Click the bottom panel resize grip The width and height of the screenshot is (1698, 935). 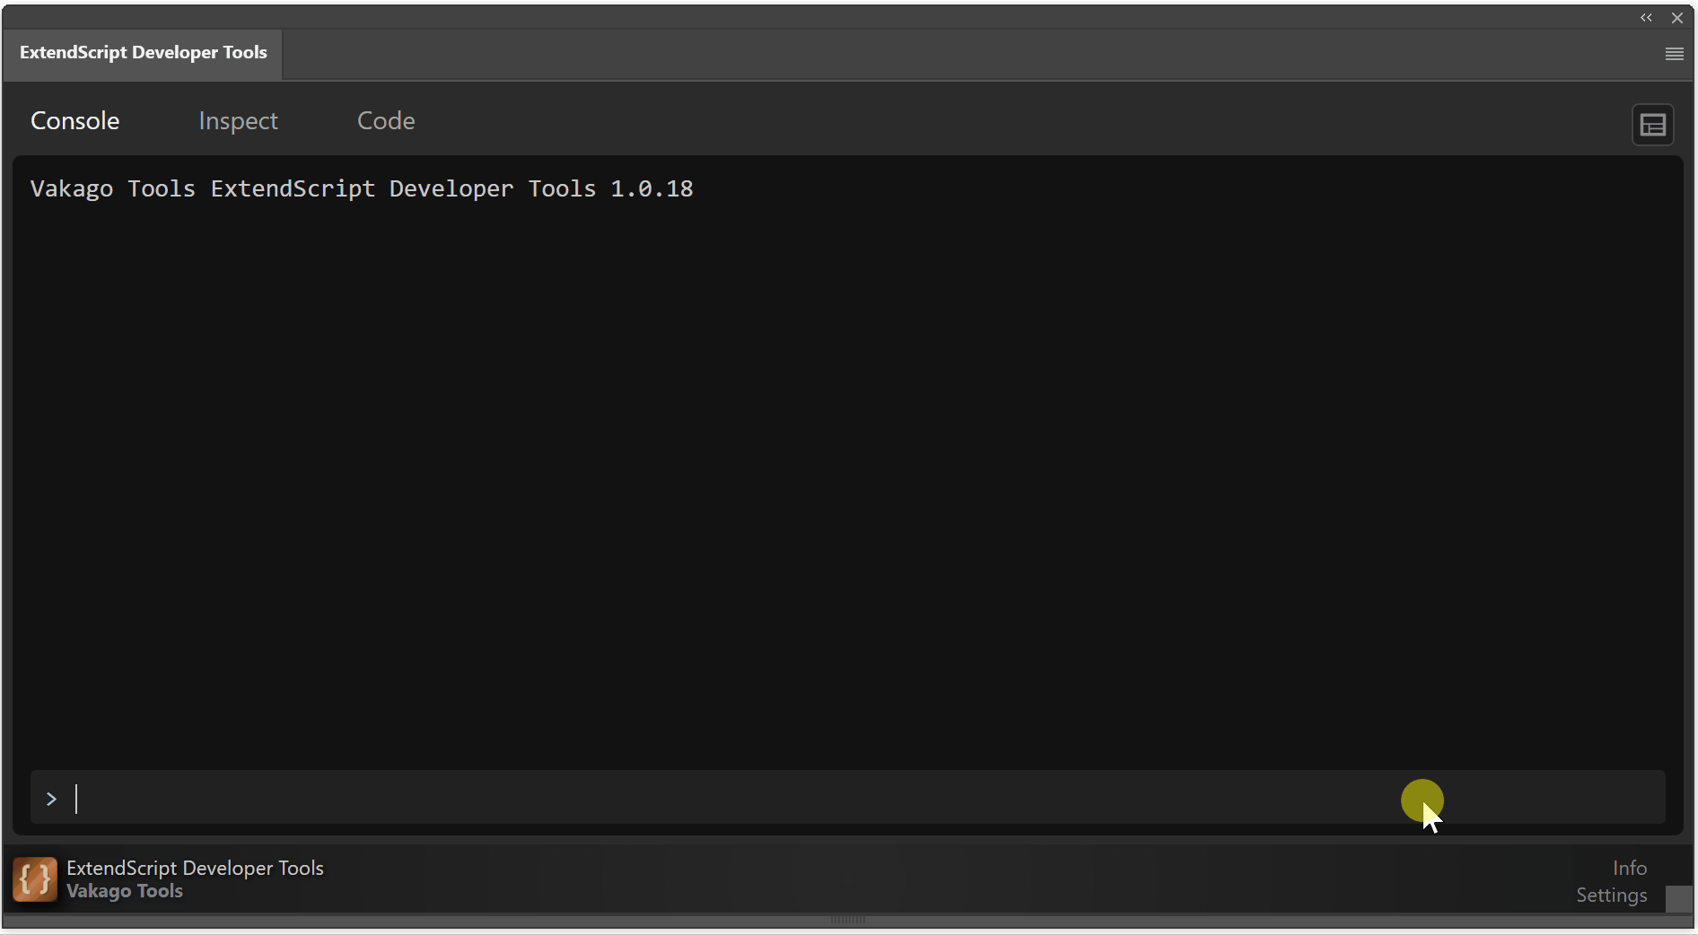(848, 920)
